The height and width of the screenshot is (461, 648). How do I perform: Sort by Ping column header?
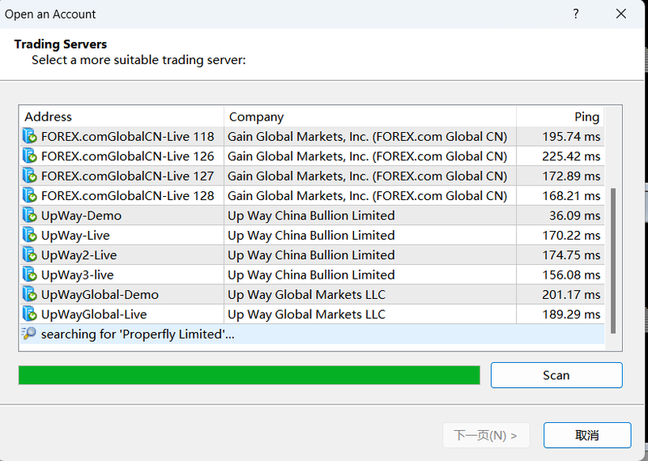[x=561, y=117]
